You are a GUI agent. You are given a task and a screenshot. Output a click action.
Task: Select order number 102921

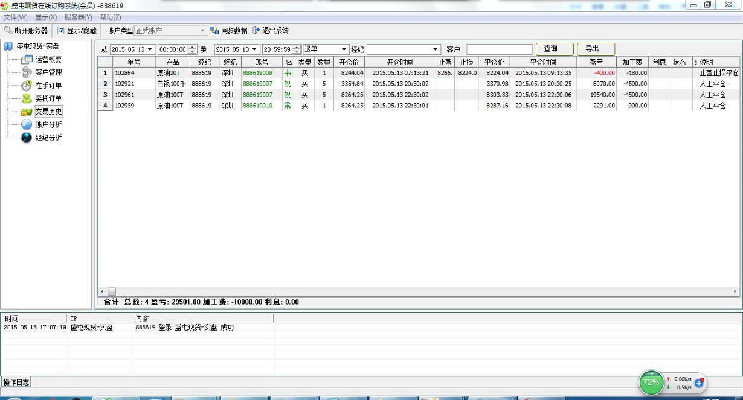click(124, 84)
